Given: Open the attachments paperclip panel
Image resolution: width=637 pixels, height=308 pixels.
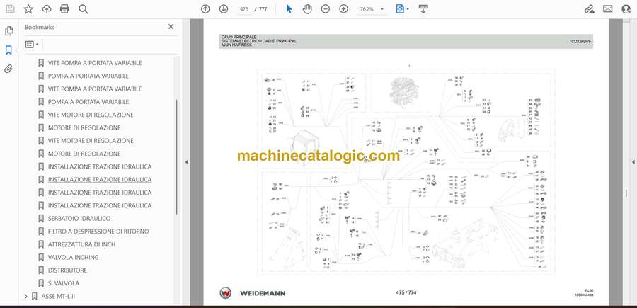Looking at the screenshot, I should (x=8, y=69).
